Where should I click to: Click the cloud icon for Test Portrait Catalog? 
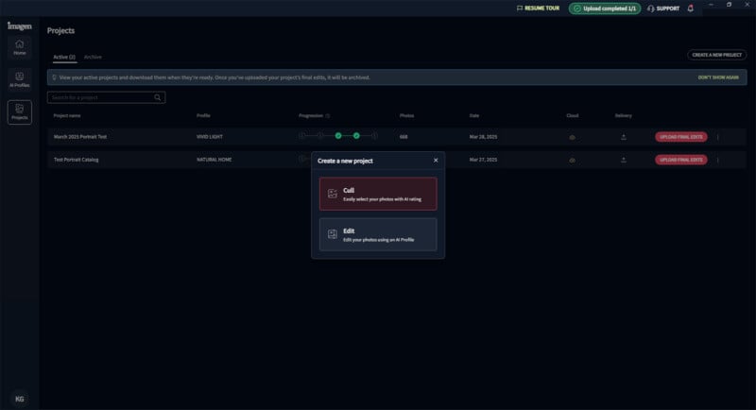pos(572,160)
